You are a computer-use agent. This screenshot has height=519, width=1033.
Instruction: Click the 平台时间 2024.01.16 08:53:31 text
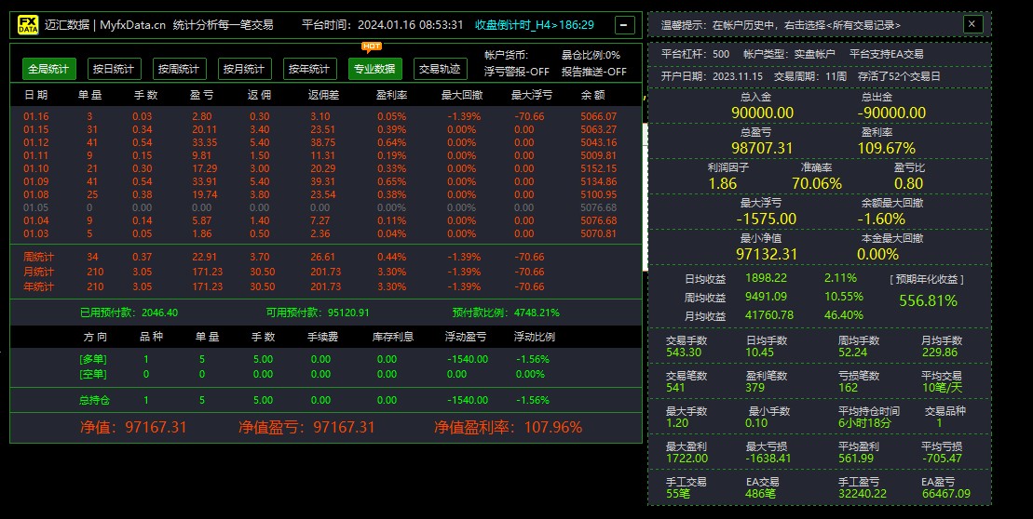point(383,25)
